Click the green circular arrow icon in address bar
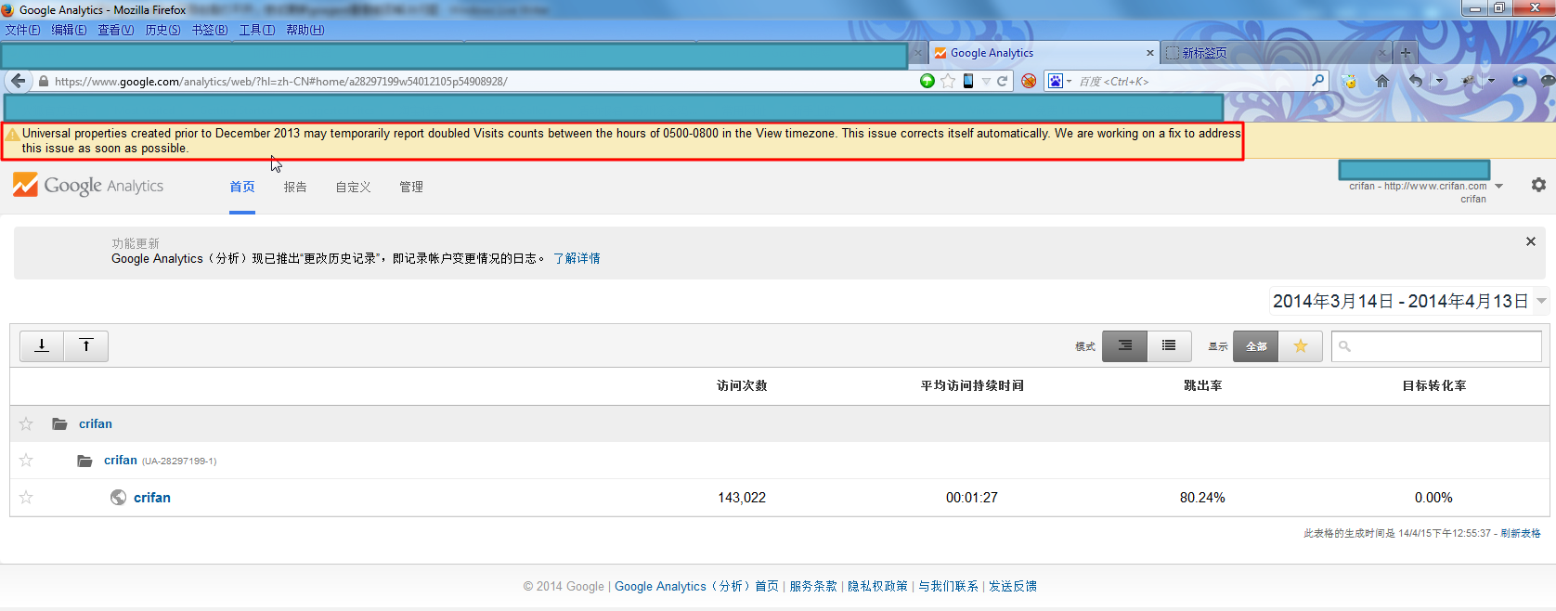 927,81
